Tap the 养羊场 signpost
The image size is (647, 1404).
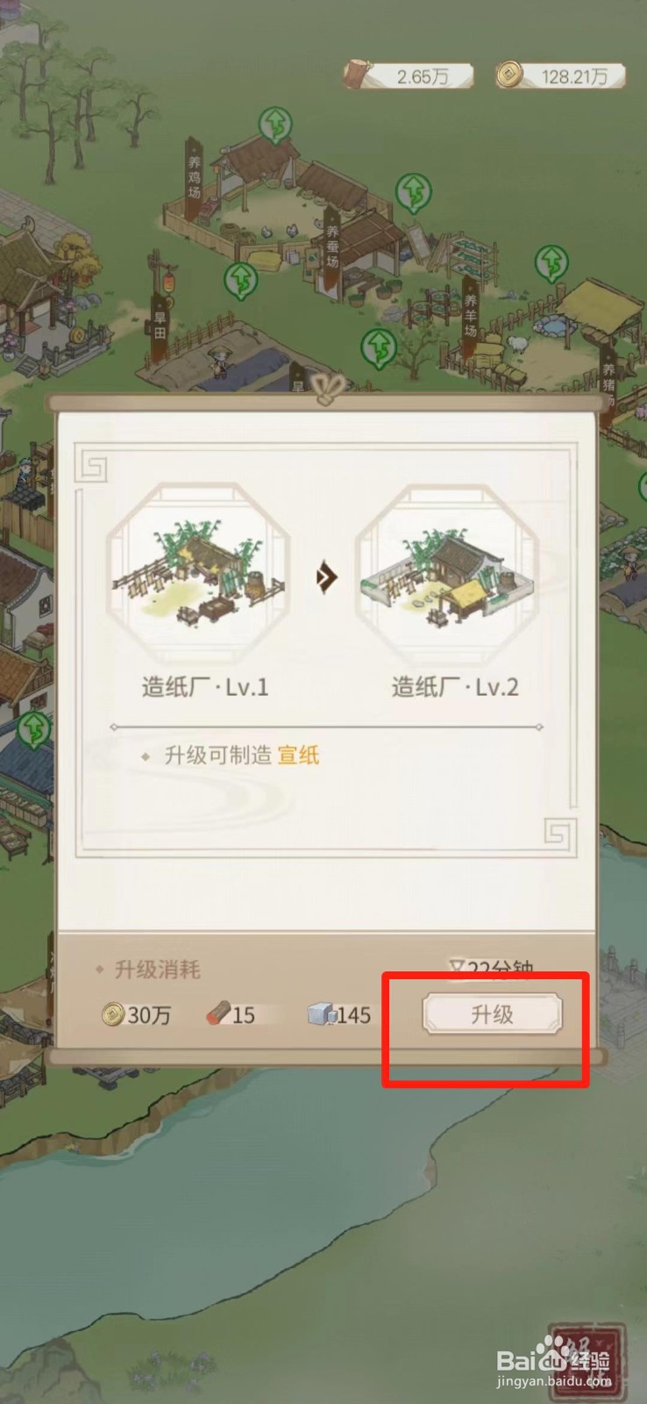click(471, 318)
